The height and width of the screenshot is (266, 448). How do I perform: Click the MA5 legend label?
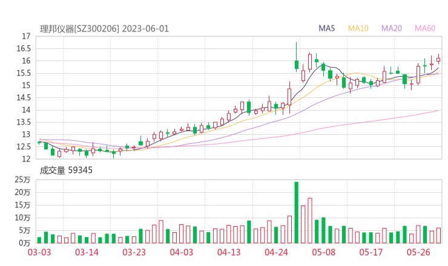pyautogui.click(x=326, y=28)
